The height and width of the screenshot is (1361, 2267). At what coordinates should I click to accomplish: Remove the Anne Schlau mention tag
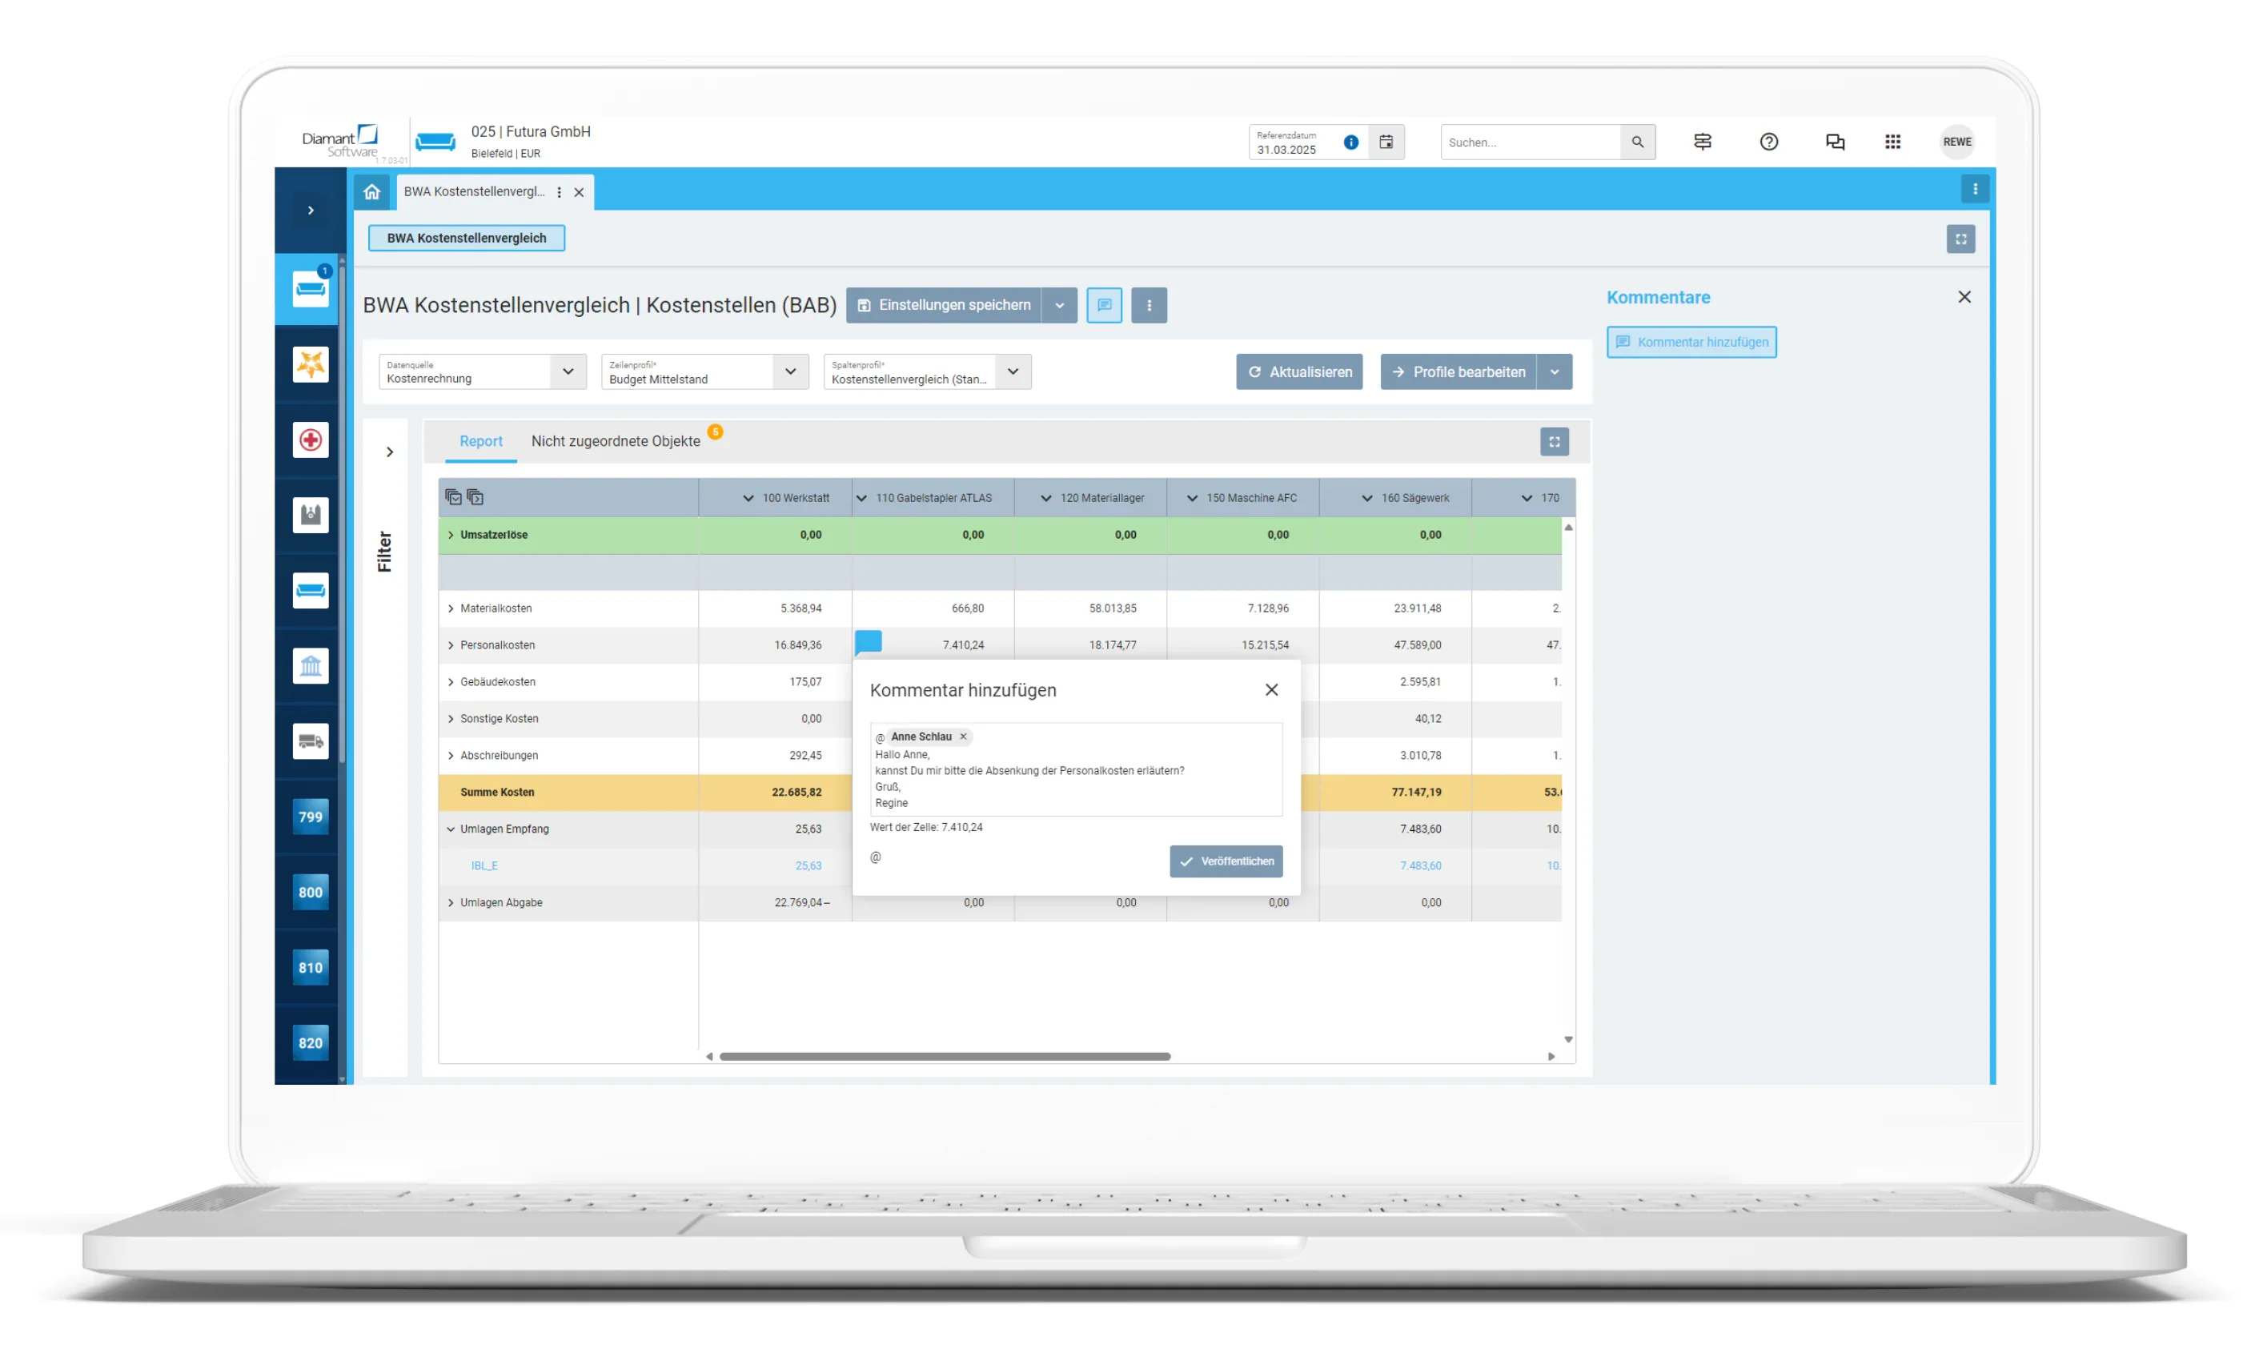point(962,737)
